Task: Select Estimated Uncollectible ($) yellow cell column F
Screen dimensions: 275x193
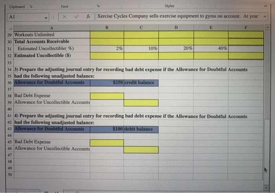Action: point(246,56)
